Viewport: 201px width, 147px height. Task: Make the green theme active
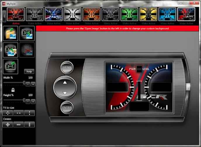pos(129,23)
